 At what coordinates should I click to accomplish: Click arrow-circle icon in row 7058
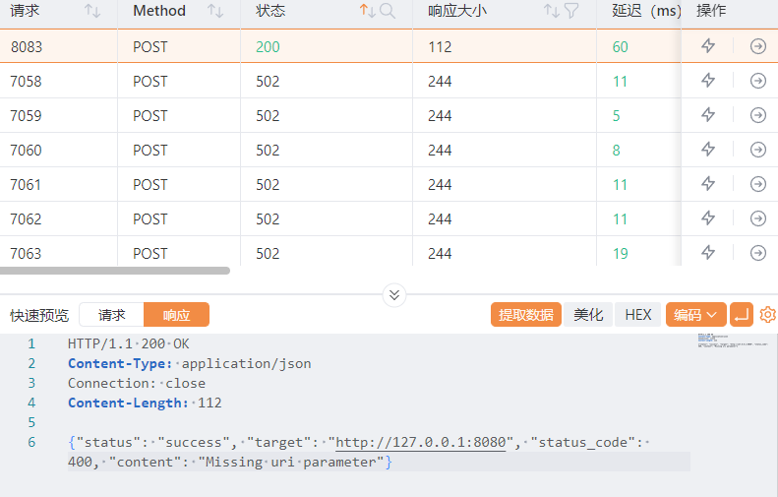point(757,81)
